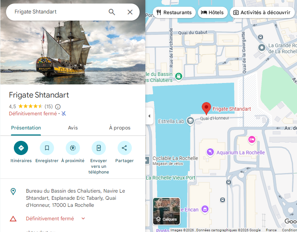
Task: Click the Quai du Gabut street label
Action: click(193, 33)
